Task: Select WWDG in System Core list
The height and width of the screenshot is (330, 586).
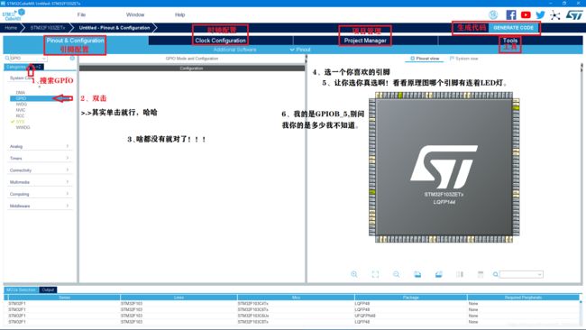Action: click(23, 127)
